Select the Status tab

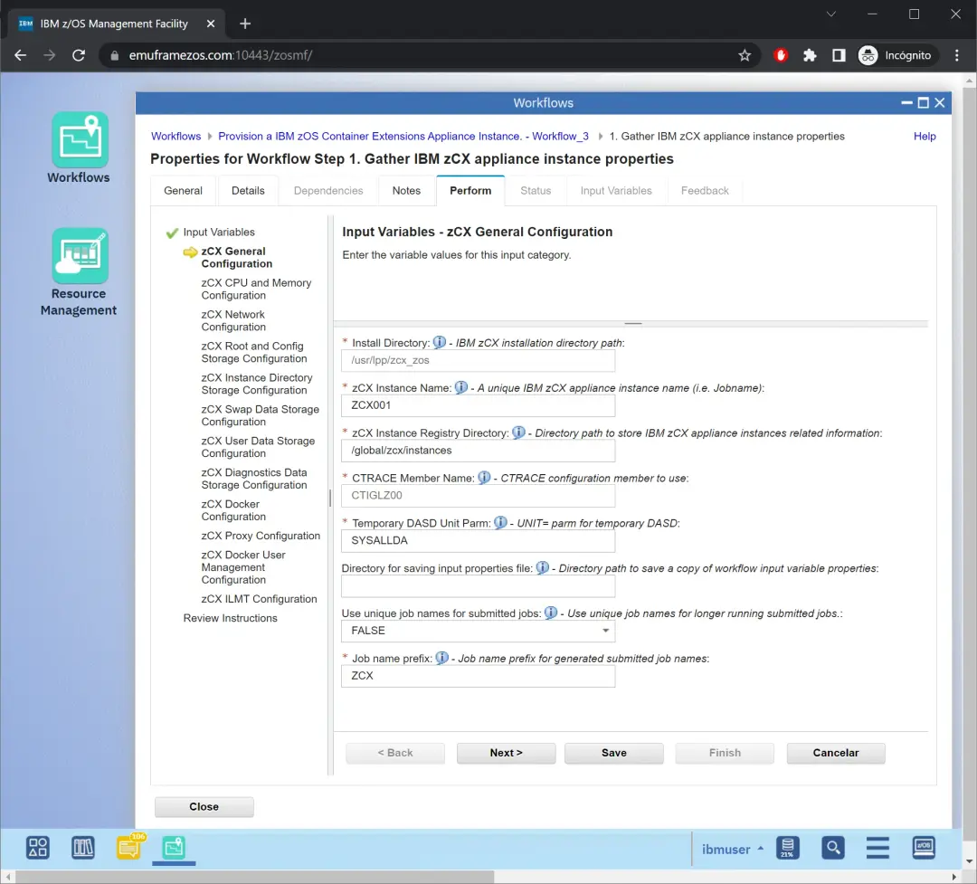point(536,191)
